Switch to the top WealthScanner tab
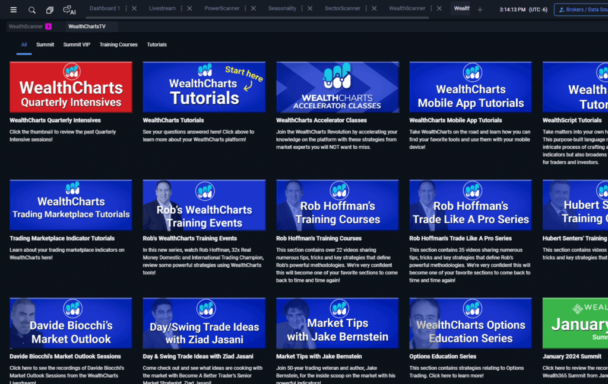This screenshot has width=608, height=384. click(x=407, y=8)
